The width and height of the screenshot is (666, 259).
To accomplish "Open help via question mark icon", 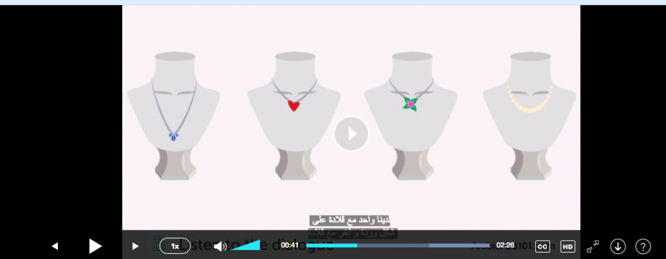I will click(643, 246).
